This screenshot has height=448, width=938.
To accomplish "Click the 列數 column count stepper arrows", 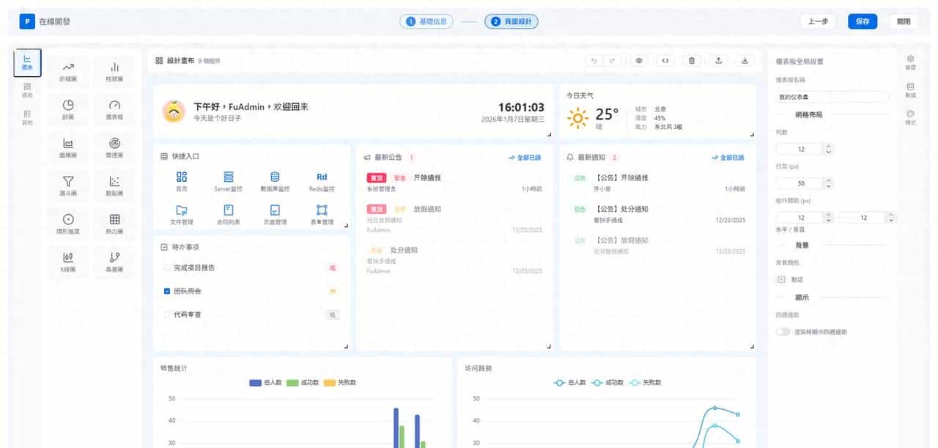I will coord(828,149).
